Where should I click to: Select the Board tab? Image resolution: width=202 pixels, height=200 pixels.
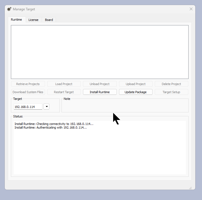pyautogui.click(x=49, y=20)
